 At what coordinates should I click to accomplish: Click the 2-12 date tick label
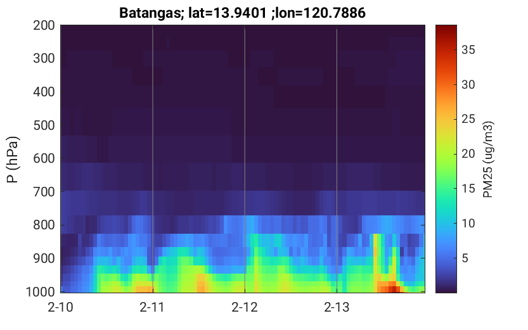[x=245, y=307]
